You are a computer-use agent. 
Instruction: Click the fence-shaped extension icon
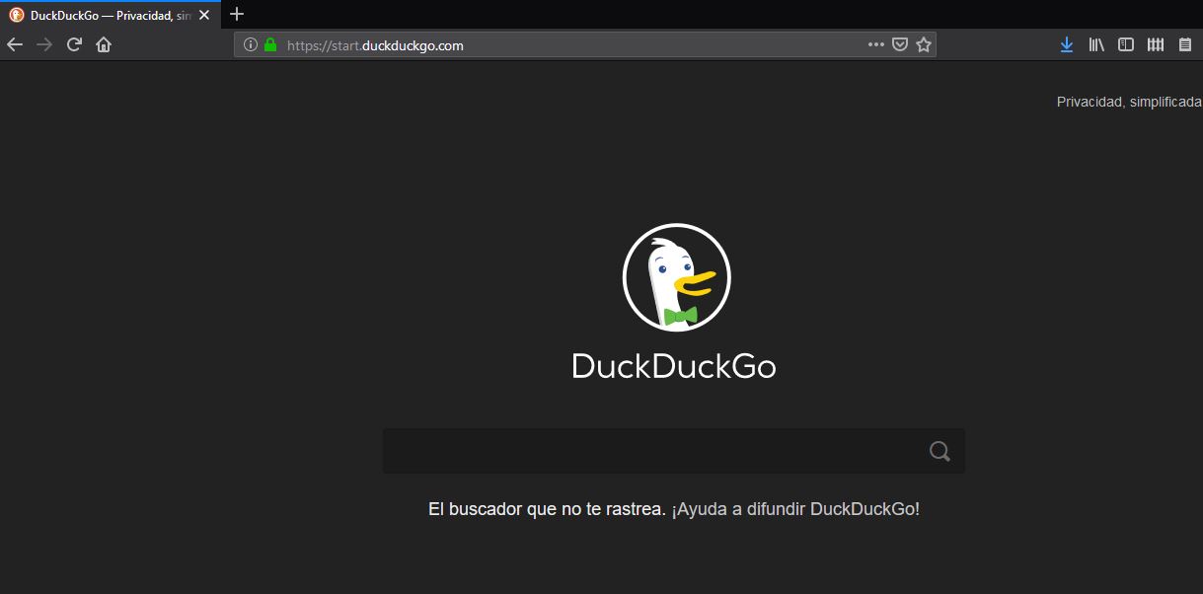pos(1155,44)
